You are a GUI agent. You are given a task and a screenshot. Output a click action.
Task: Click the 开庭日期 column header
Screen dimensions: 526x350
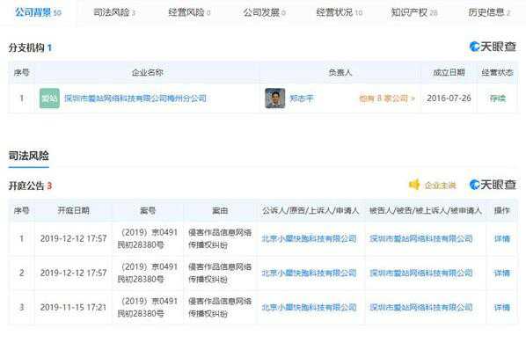click(x=74, y=210)
